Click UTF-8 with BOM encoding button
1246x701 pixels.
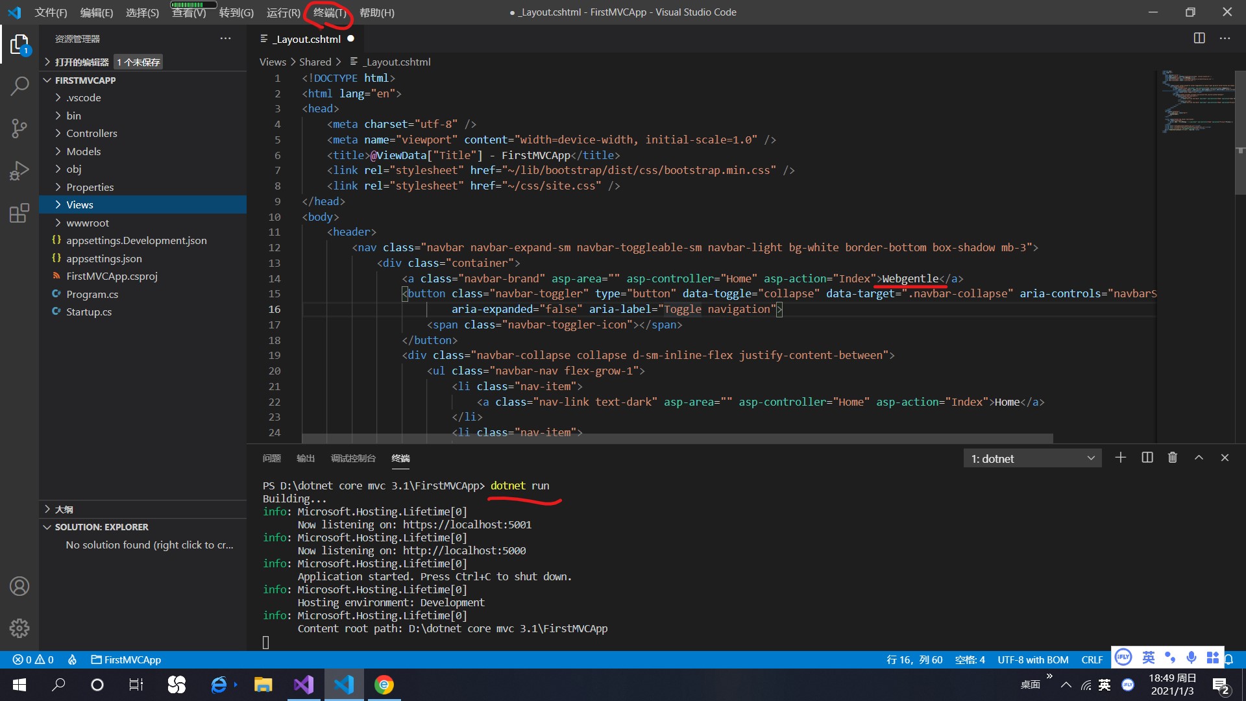(x=1032, y=659)
